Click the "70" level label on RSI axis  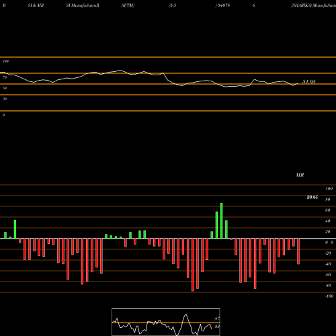5,77
